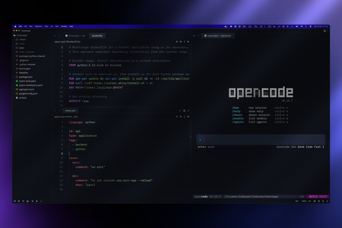Viewport: 342px width, 228px height.
Task: Select the Dockerfile tab
Action: coord(97,36)
